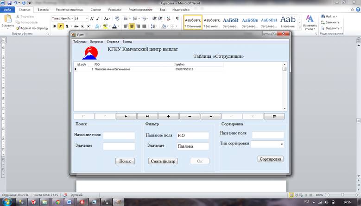361x206 pixels.
Task: Toggle italic (К) formatting
Action: (60, 26)
